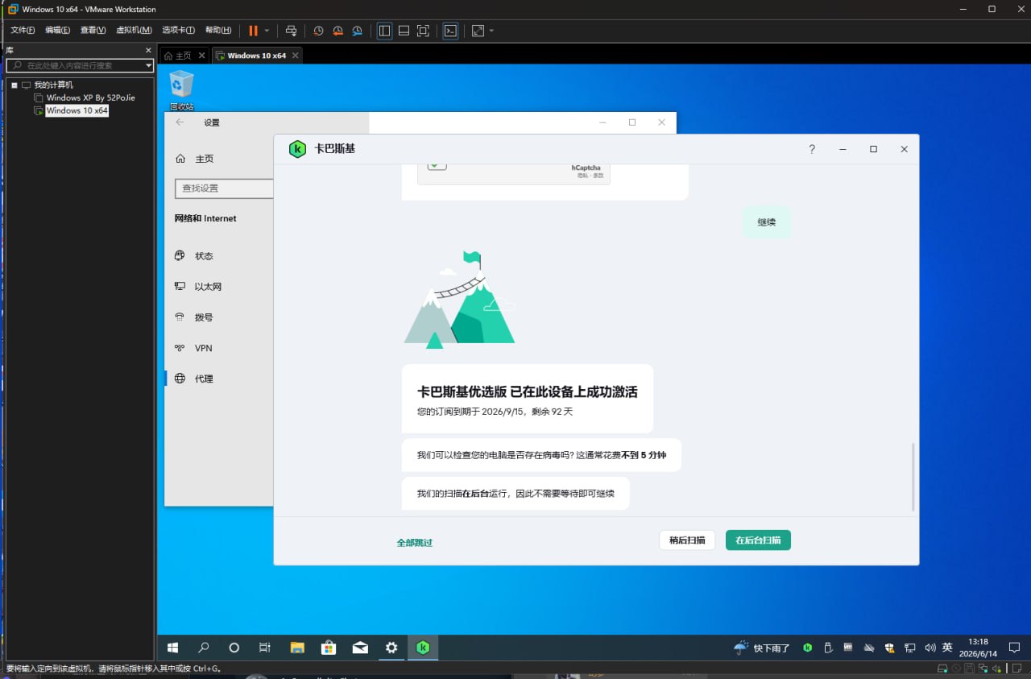The height and width of the screenshot is (679, 1031).
Task: Select Windows XP By 52PoJie in the library
Action: coord(90,97)
